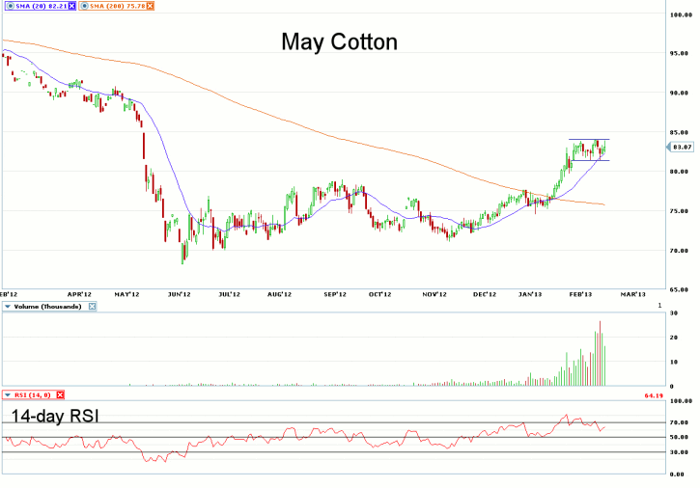This screenshot has width=700, height=488.
Task: Collapse the Volume panel dropdown arrow
Action: 7,306
